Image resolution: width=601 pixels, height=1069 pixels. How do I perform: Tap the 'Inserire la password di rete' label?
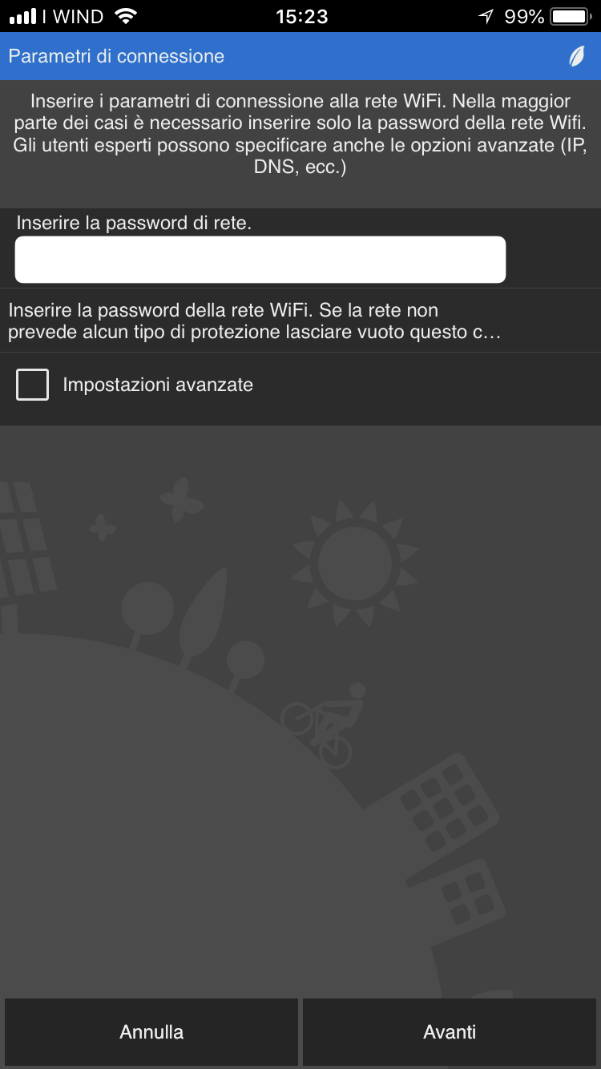pos(134,223)
